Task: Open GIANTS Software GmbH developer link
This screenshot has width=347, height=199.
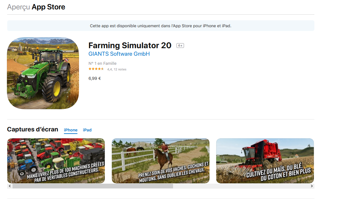Action: pyautogui.click(x=119, y=54)
